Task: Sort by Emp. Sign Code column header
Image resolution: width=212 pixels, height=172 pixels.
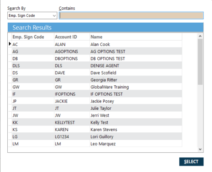Action: pyautogui.click(x=33, y=37)
